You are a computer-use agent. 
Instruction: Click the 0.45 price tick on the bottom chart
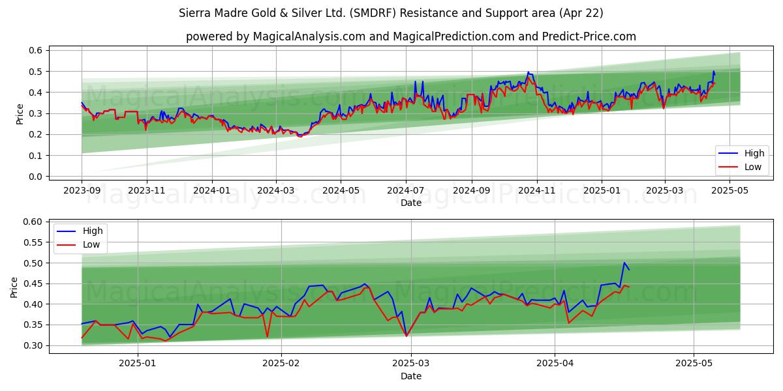[33, 283]
